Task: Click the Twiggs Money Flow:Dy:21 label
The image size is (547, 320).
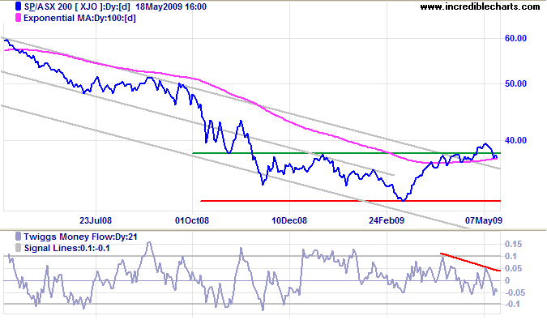Action: pos(80,237)
